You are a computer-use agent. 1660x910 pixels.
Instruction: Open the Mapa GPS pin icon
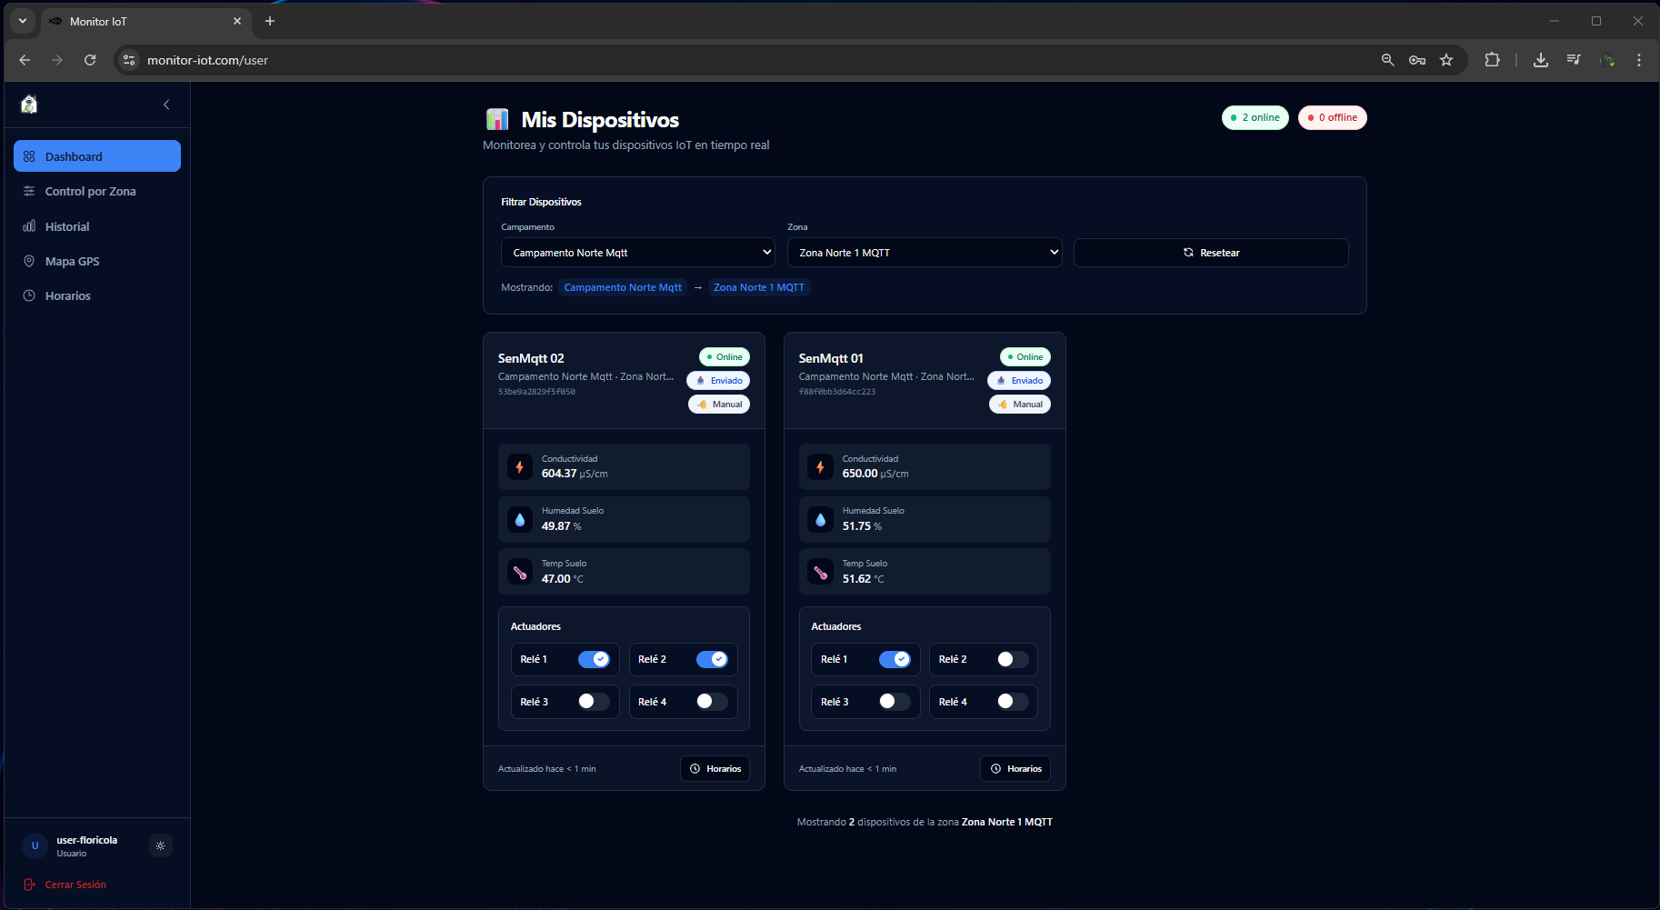pyautogui.click(x=30, y=261)
